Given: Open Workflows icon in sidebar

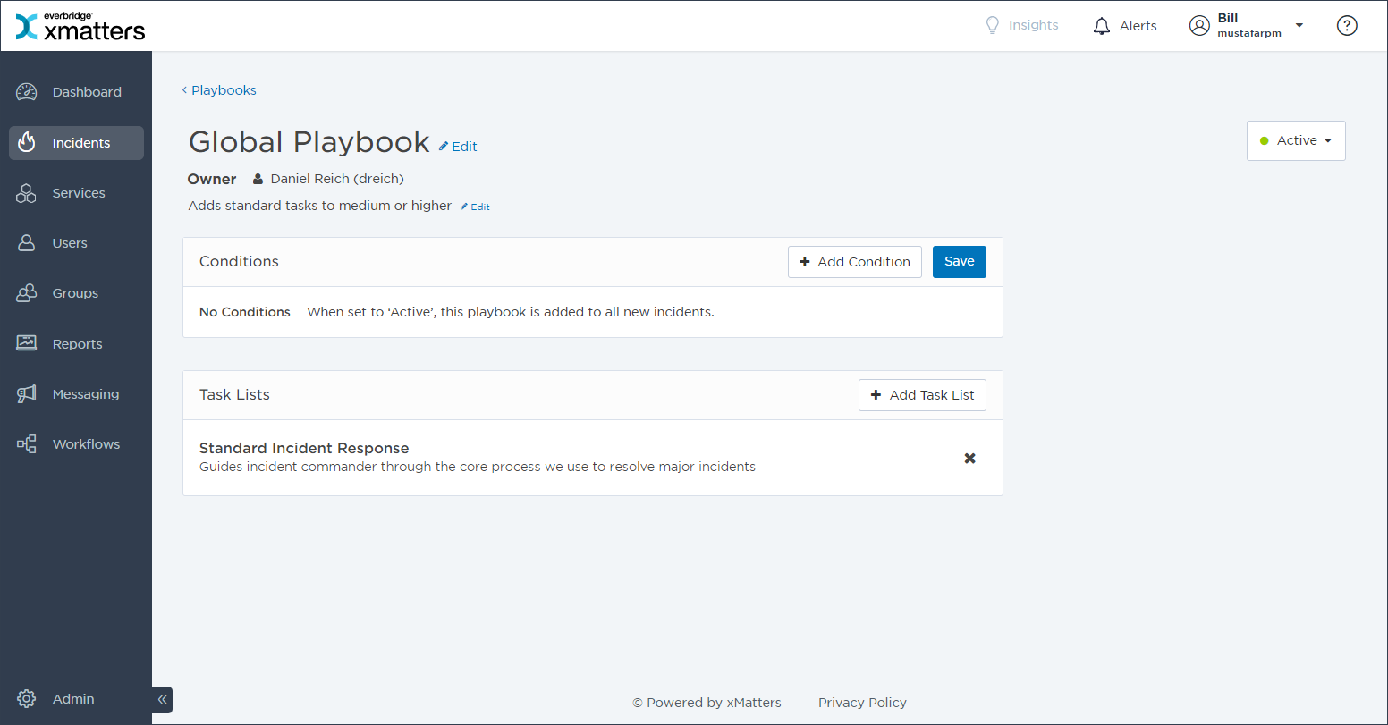Looking at the screenshot, I should 27,444.
